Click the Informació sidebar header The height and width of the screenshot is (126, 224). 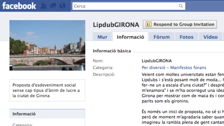[x=47, y=114]
